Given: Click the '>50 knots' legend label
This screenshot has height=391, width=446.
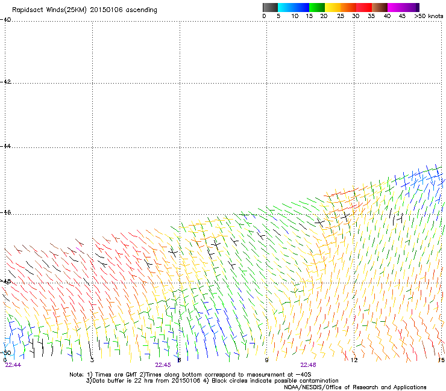Looking at the screenshot, I should click(x=429, y=16).
